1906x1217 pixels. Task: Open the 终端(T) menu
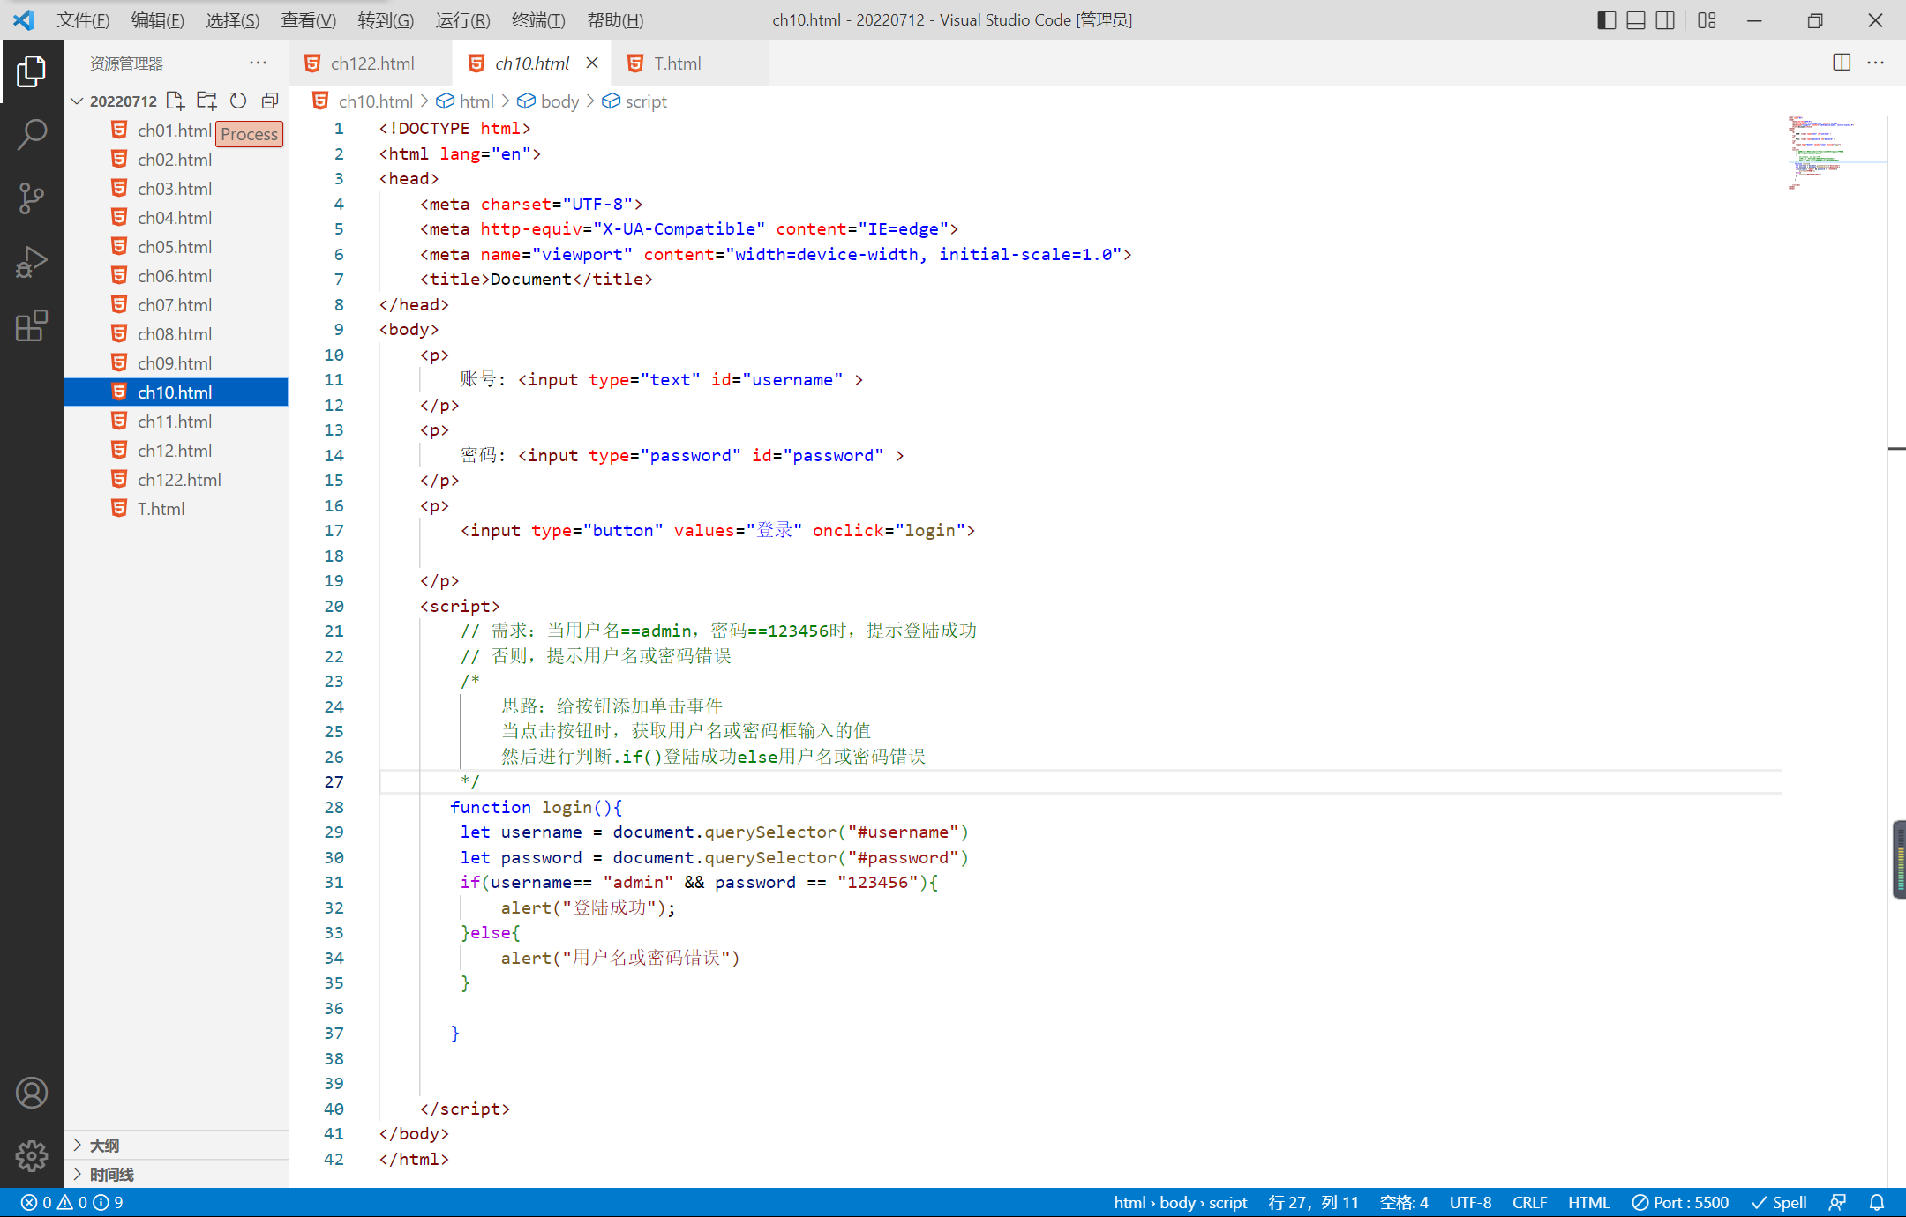(x=537, y=20)
